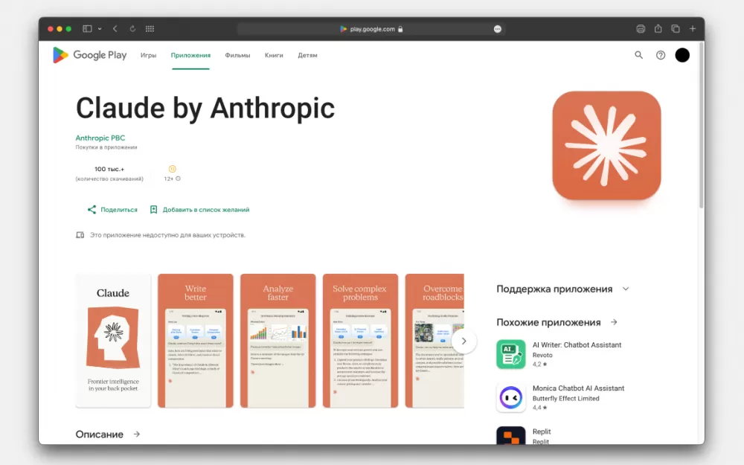Click the printer icon in Safari toolbar
The image size is (744, 465).
point(641,29)
